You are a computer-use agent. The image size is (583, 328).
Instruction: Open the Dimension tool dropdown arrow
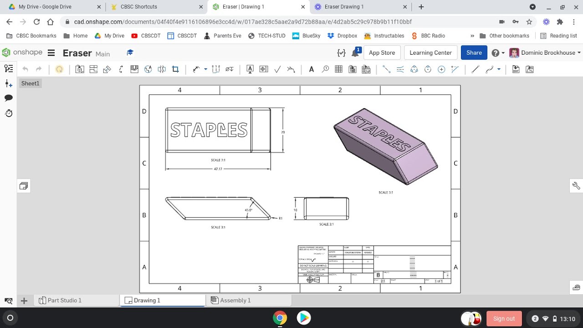205,69
